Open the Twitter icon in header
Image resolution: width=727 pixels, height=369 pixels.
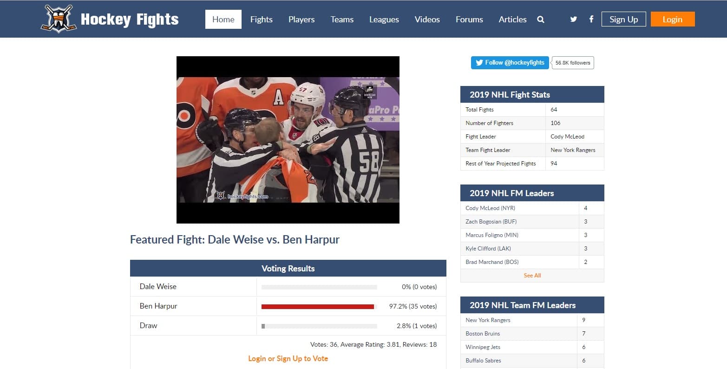click(574, 20)
